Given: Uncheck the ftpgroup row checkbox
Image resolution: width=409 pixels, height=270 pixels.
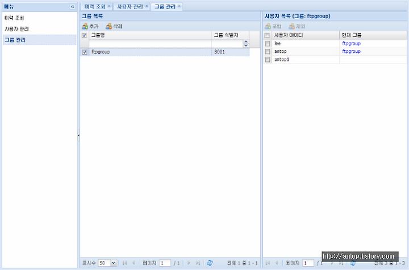Looking at the screenshot, I should tap(85, 52).
